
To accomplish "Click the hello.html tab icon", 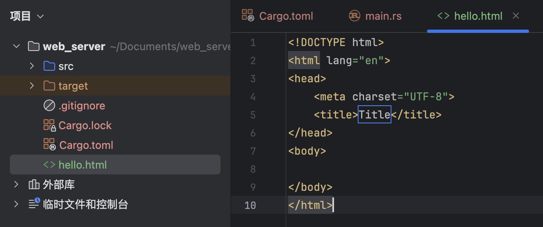I will pyautogui.click(x=443, y=16).
